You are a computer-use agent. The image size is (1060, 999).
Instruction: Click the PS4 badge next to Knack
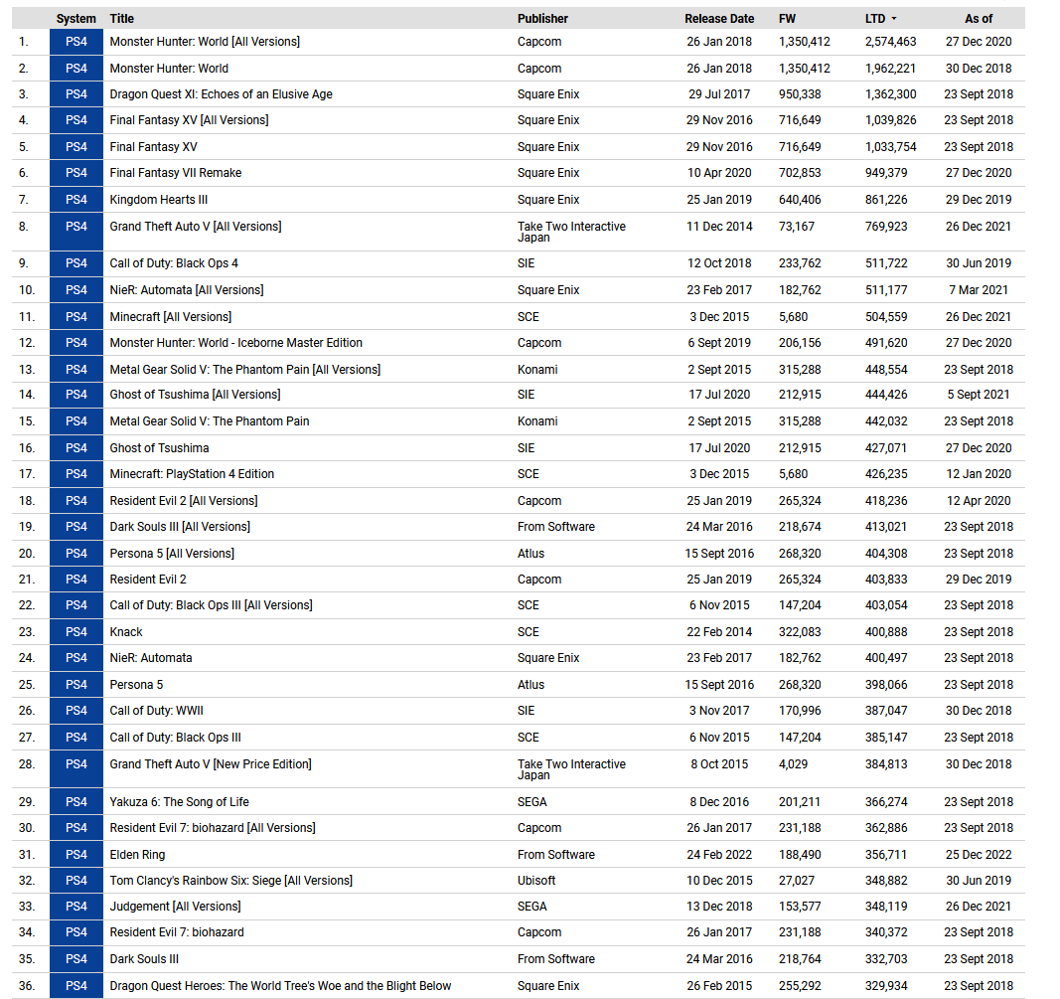tap(76, 632)
